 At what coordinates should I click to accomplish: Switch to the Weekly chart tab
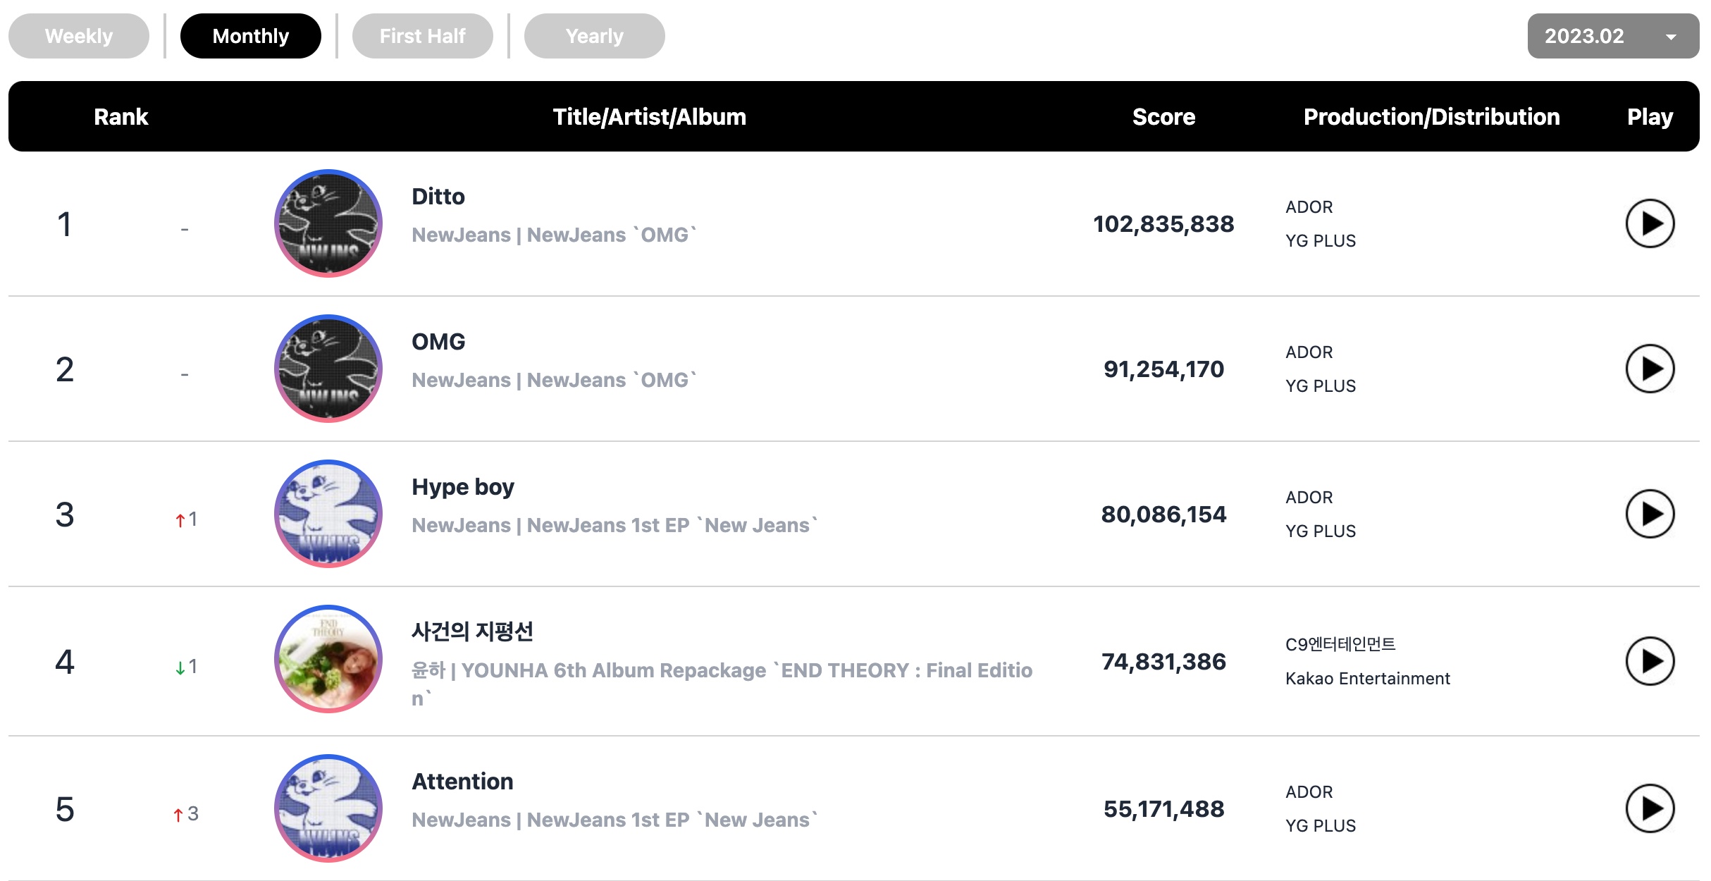[x=79, y=36]
